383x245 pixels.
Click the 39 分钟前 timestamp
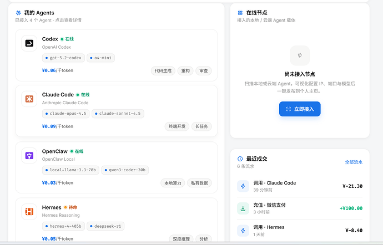(263, 190)
